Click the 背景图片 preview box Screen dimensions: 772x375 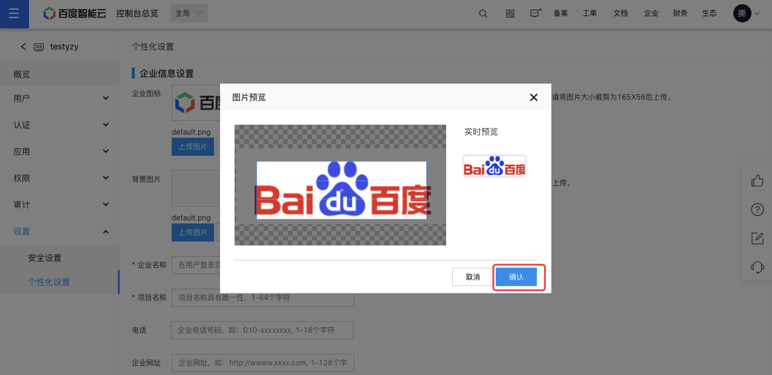[196, 188]
